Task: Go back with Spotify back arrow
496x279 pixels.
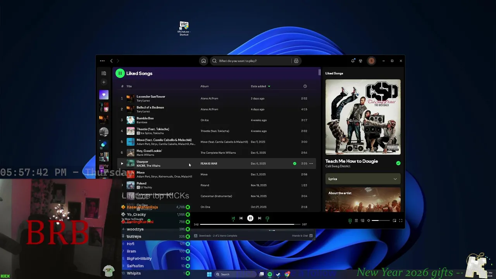Action: pyautogui.click(x=111, y=61)
